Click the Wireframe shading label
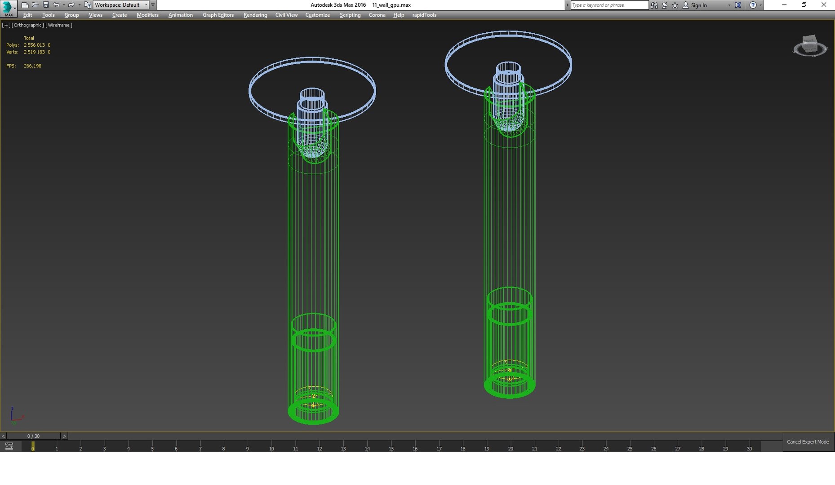835x485 pixels. [59, 25]
